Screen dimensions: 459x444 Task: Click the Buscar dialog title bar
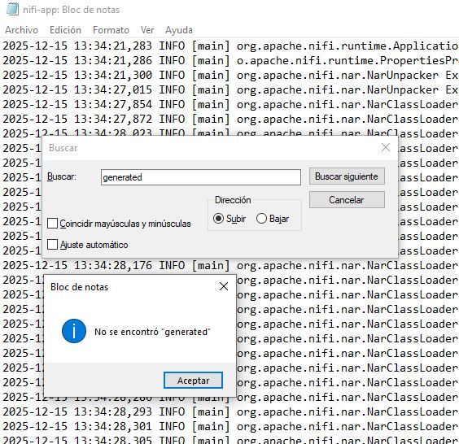[211, 148]
